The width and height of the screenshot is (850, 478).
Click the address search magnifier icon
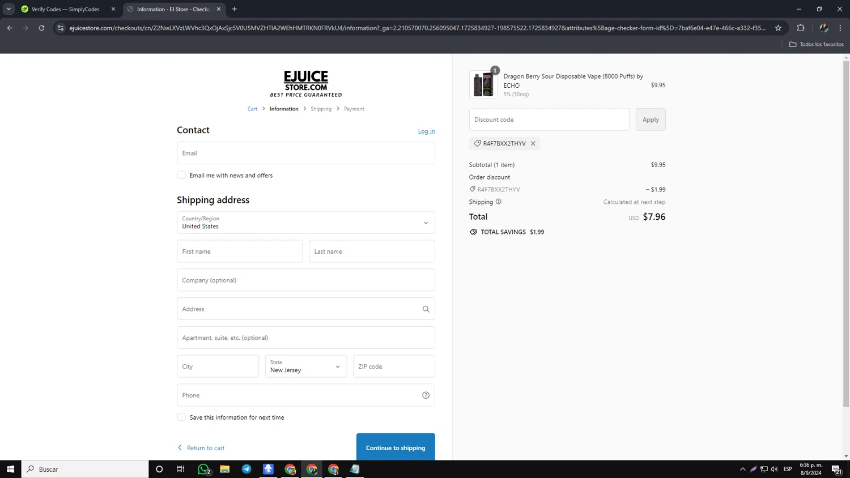426,309
